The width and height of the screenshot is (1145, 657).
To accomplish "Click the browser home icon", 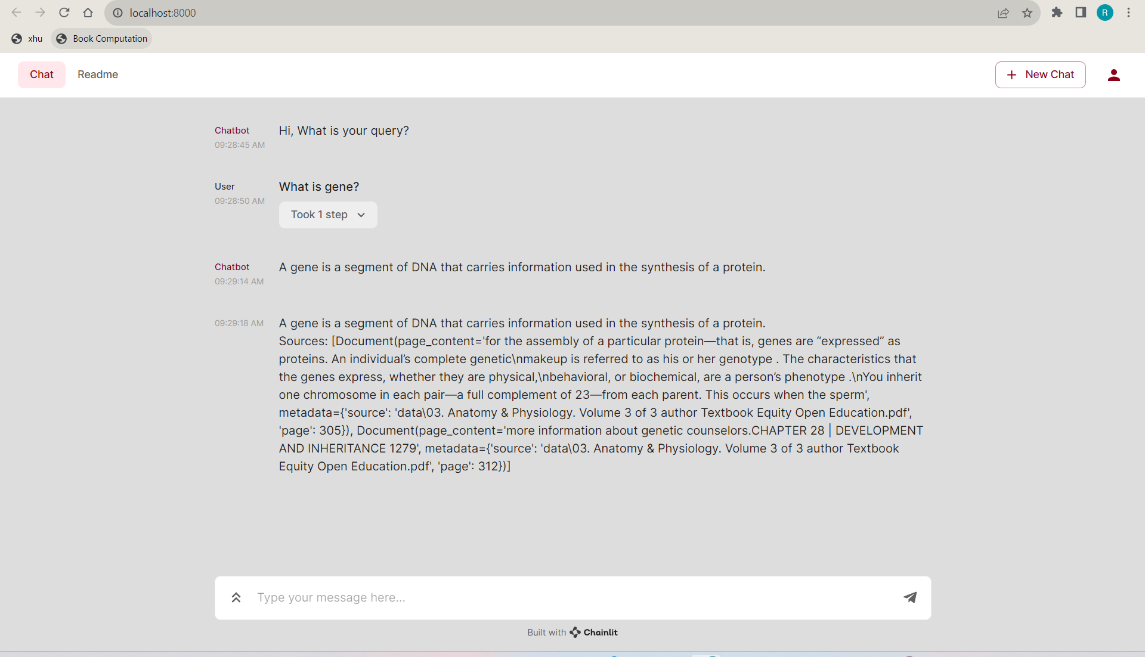I will (88, 13).
